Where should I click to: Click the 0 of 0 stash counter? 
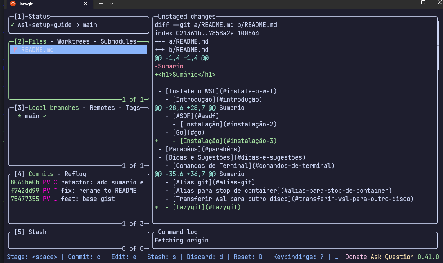[133, 249]
